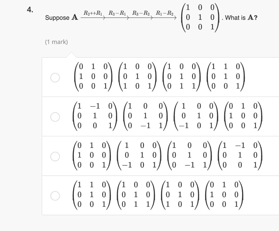This screenshot has height=231, width=279.
Task: Click the What is A? text
Action: coord(240,18)
